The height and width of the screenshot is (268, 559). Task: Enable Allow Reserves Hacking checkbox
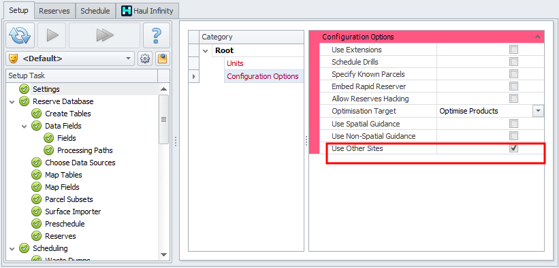(x=513, y=99)
